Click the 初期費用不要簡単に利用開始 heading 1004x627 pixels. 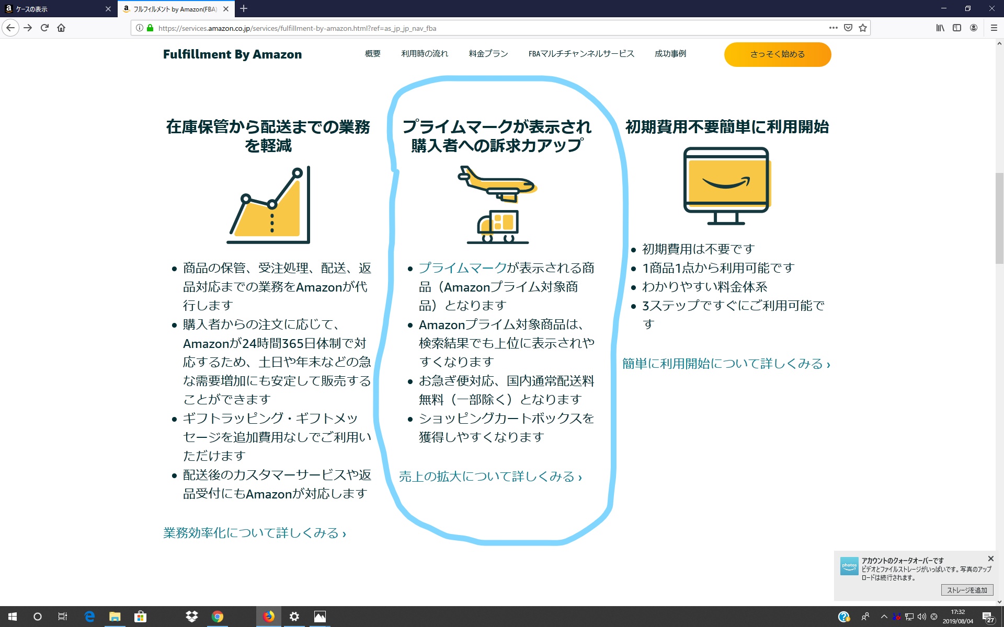[727, 127]
